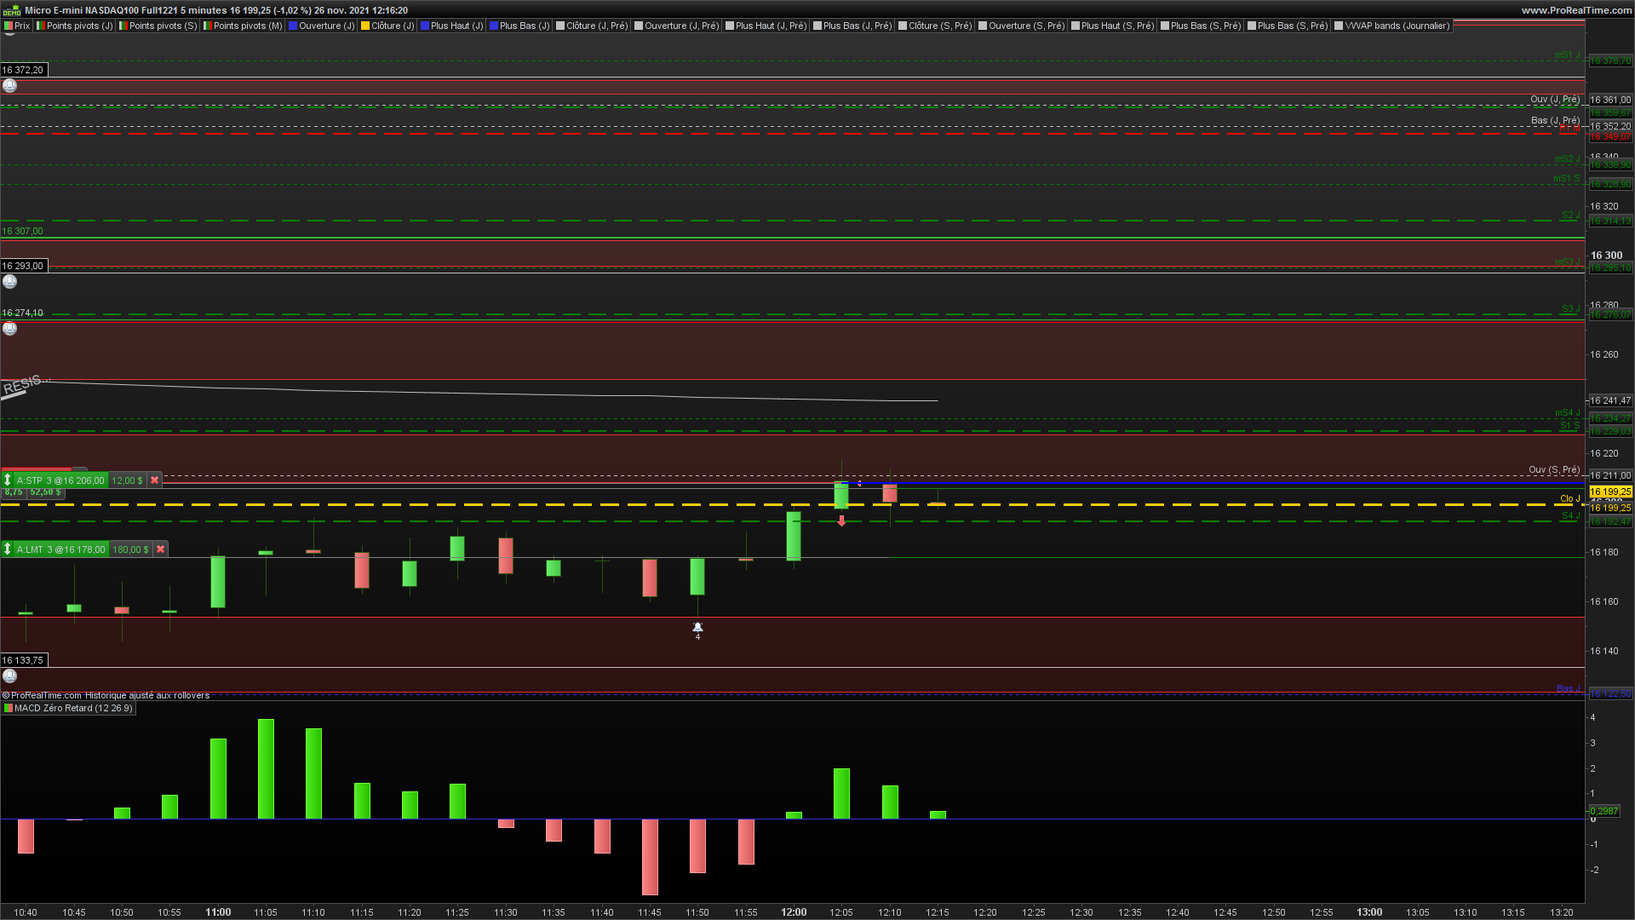Click the STP order drag arrows handle
Screen dimensions: 1635x920
pyautogui.click(x=8, y=480)
